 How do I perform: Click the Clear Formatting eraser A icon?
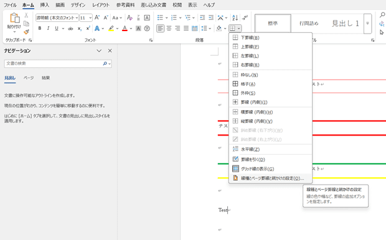(x=129, y=17)
